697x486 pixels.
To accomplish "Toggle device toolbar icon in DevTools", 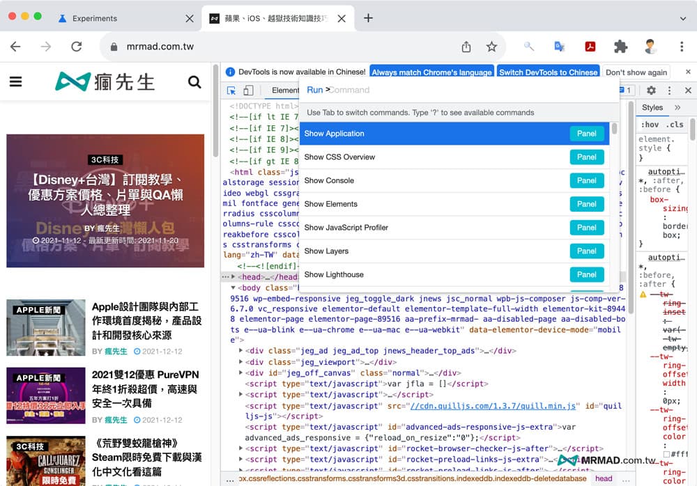I will pos(248,91).
